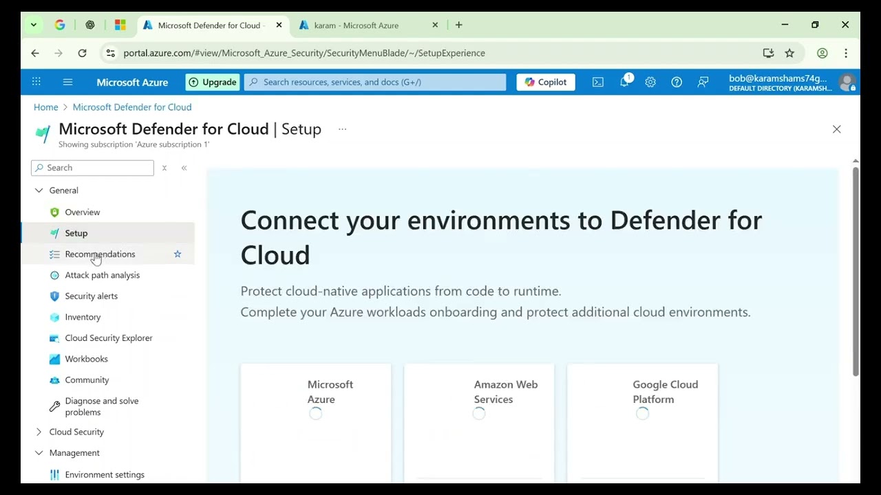Collapse the sidebar with double chevron

pos(184,168)
